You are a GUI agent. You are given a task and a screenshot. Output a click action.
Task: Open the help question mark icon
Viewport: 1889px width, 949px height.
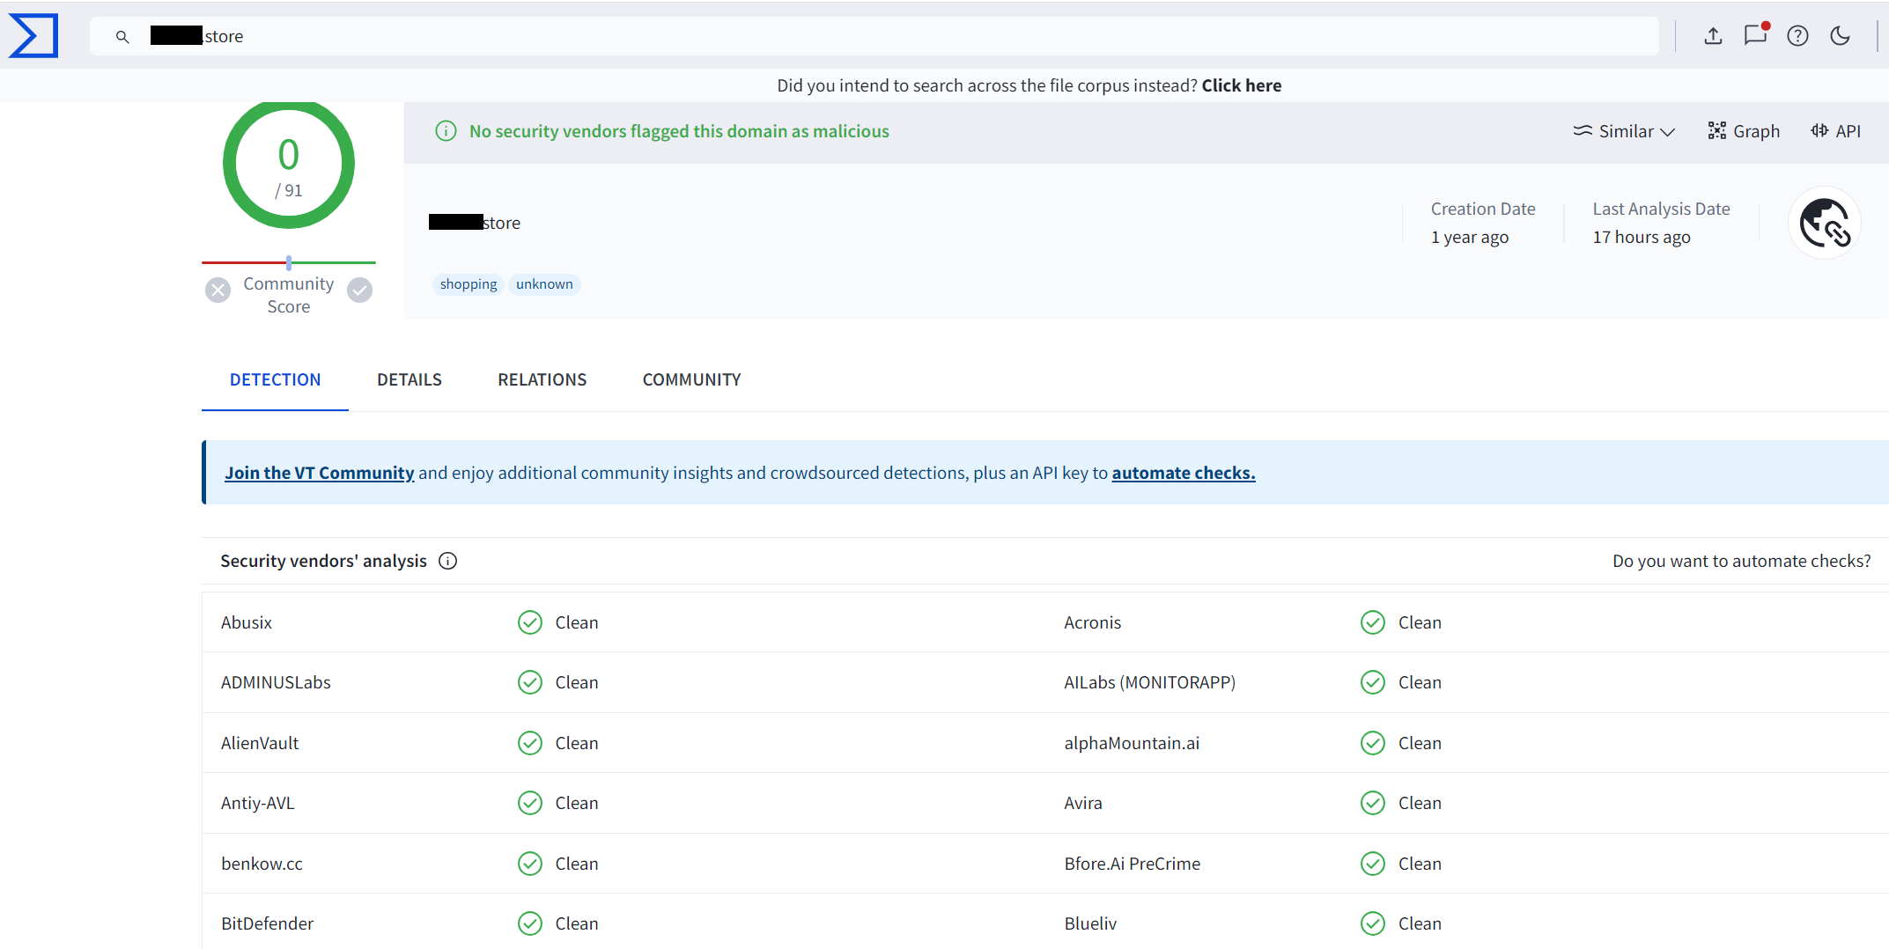click(1797, 36)
